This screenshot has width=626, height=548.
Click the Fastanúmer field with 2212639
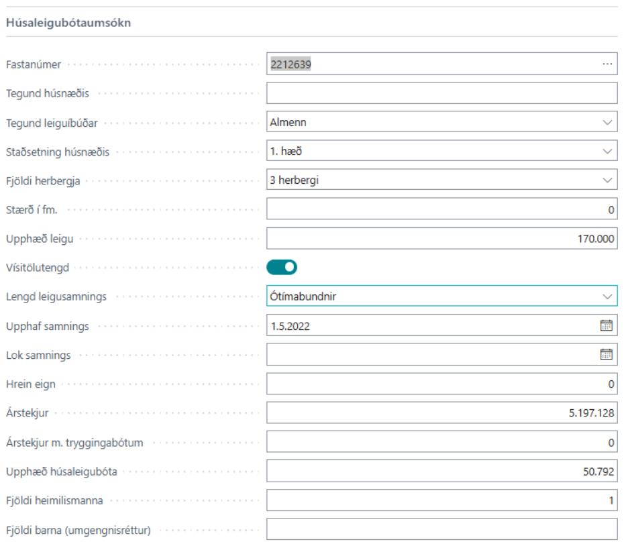429,64
